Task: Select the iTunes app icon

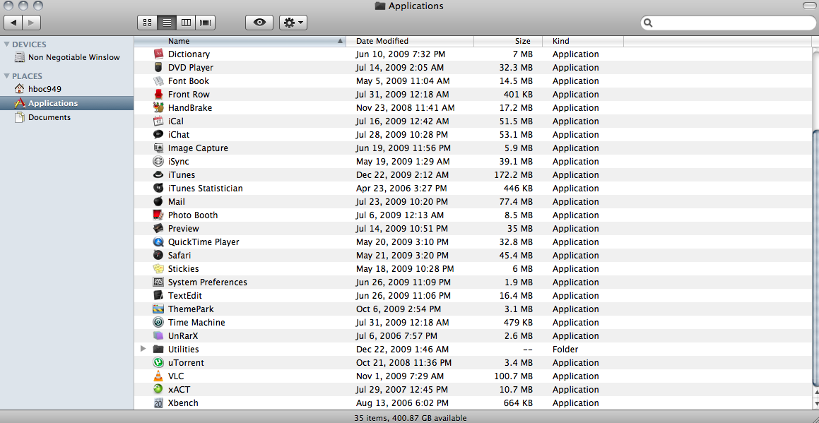Action: click(x=159, y=175)
